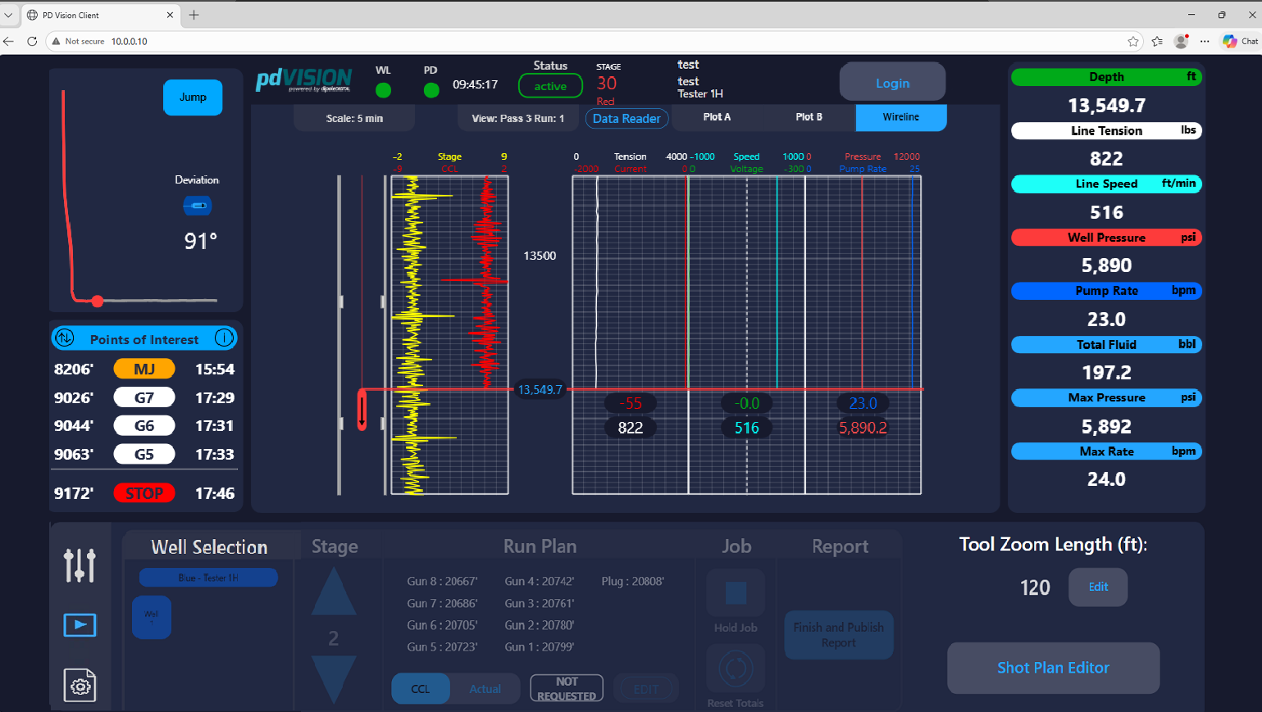
Task: Click the red marker on the trajectory plot
Action: 98,301
